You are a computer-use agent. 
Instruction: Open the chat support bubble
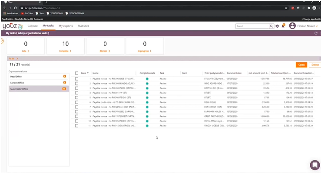click(x=315, y=165)
